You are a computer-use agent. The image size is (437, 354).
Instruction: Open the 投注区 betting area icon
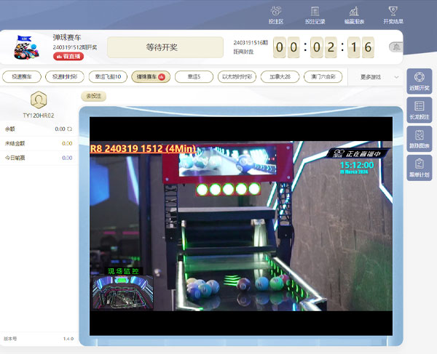click(276, 15)
